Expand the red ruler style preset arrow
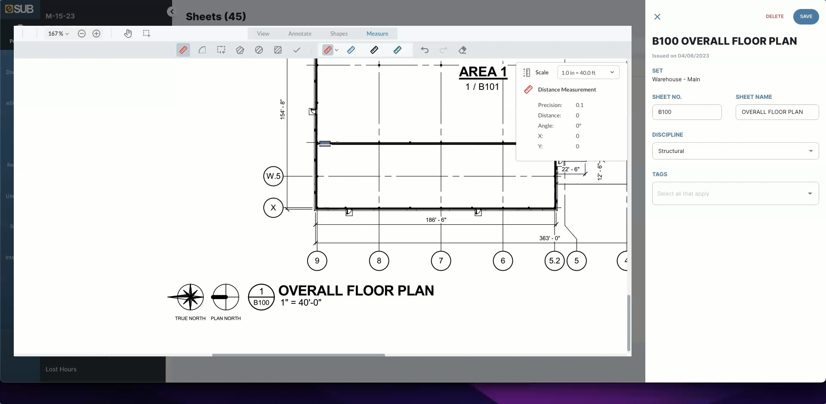 pyautogui.click(x=337, y=50)
